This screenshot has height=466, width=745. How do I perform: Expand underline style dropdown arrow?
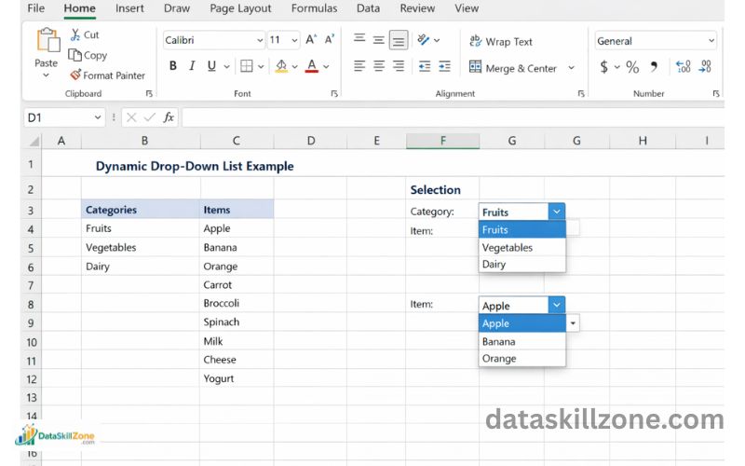(x=226, y=66)
